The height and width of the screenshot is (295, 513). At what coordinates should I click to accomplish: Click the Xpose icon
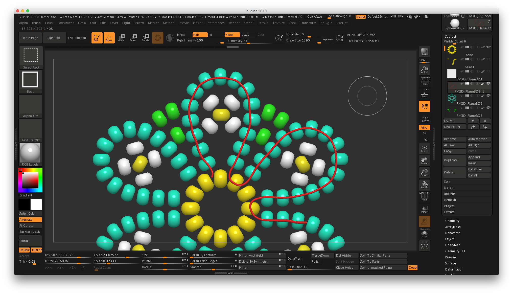point(424,245)
